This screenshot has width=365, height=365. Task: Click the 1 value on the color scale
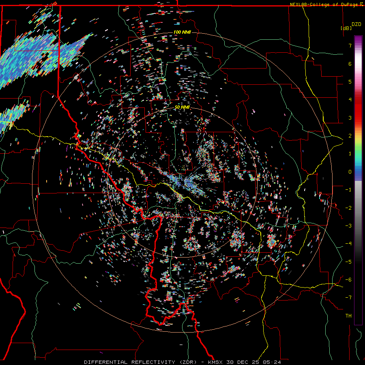[x=350, y=154]
